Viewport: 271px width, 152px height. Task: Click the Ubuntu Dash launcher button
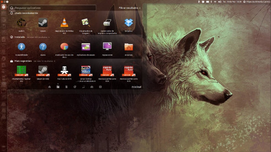pos(3,7)
